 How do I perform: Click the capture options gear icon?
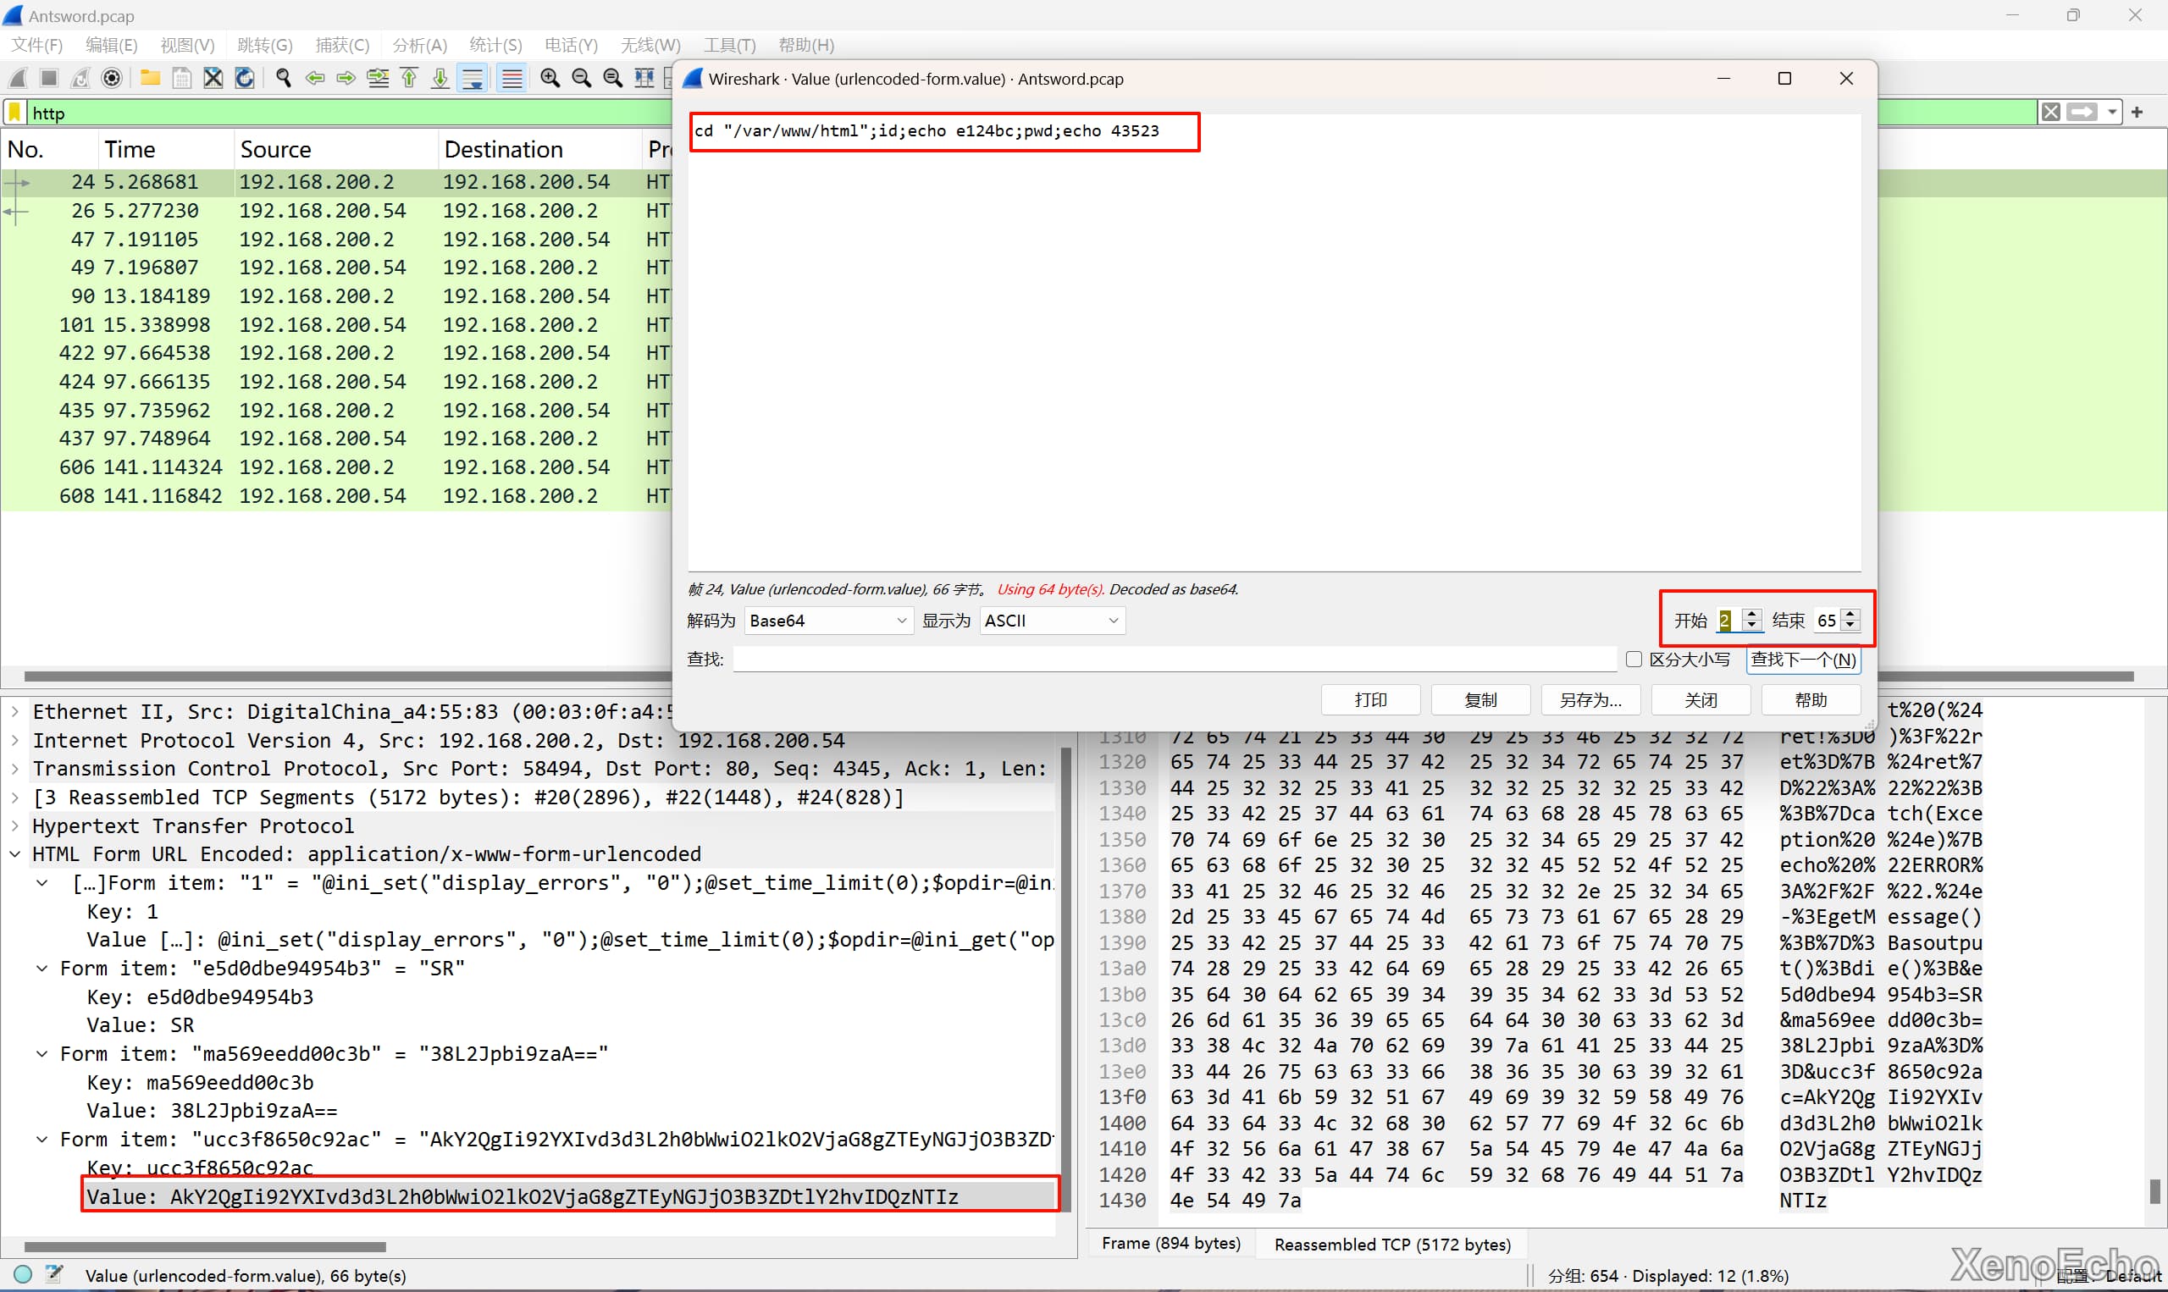click(112, 79)
